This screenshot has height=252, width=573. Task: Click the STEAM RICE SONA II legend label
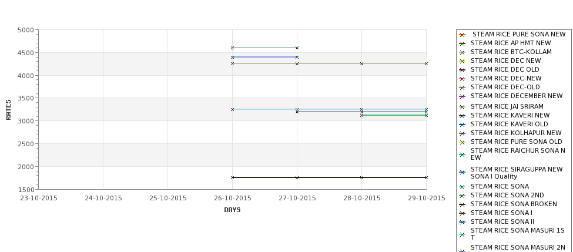[502, 221]
